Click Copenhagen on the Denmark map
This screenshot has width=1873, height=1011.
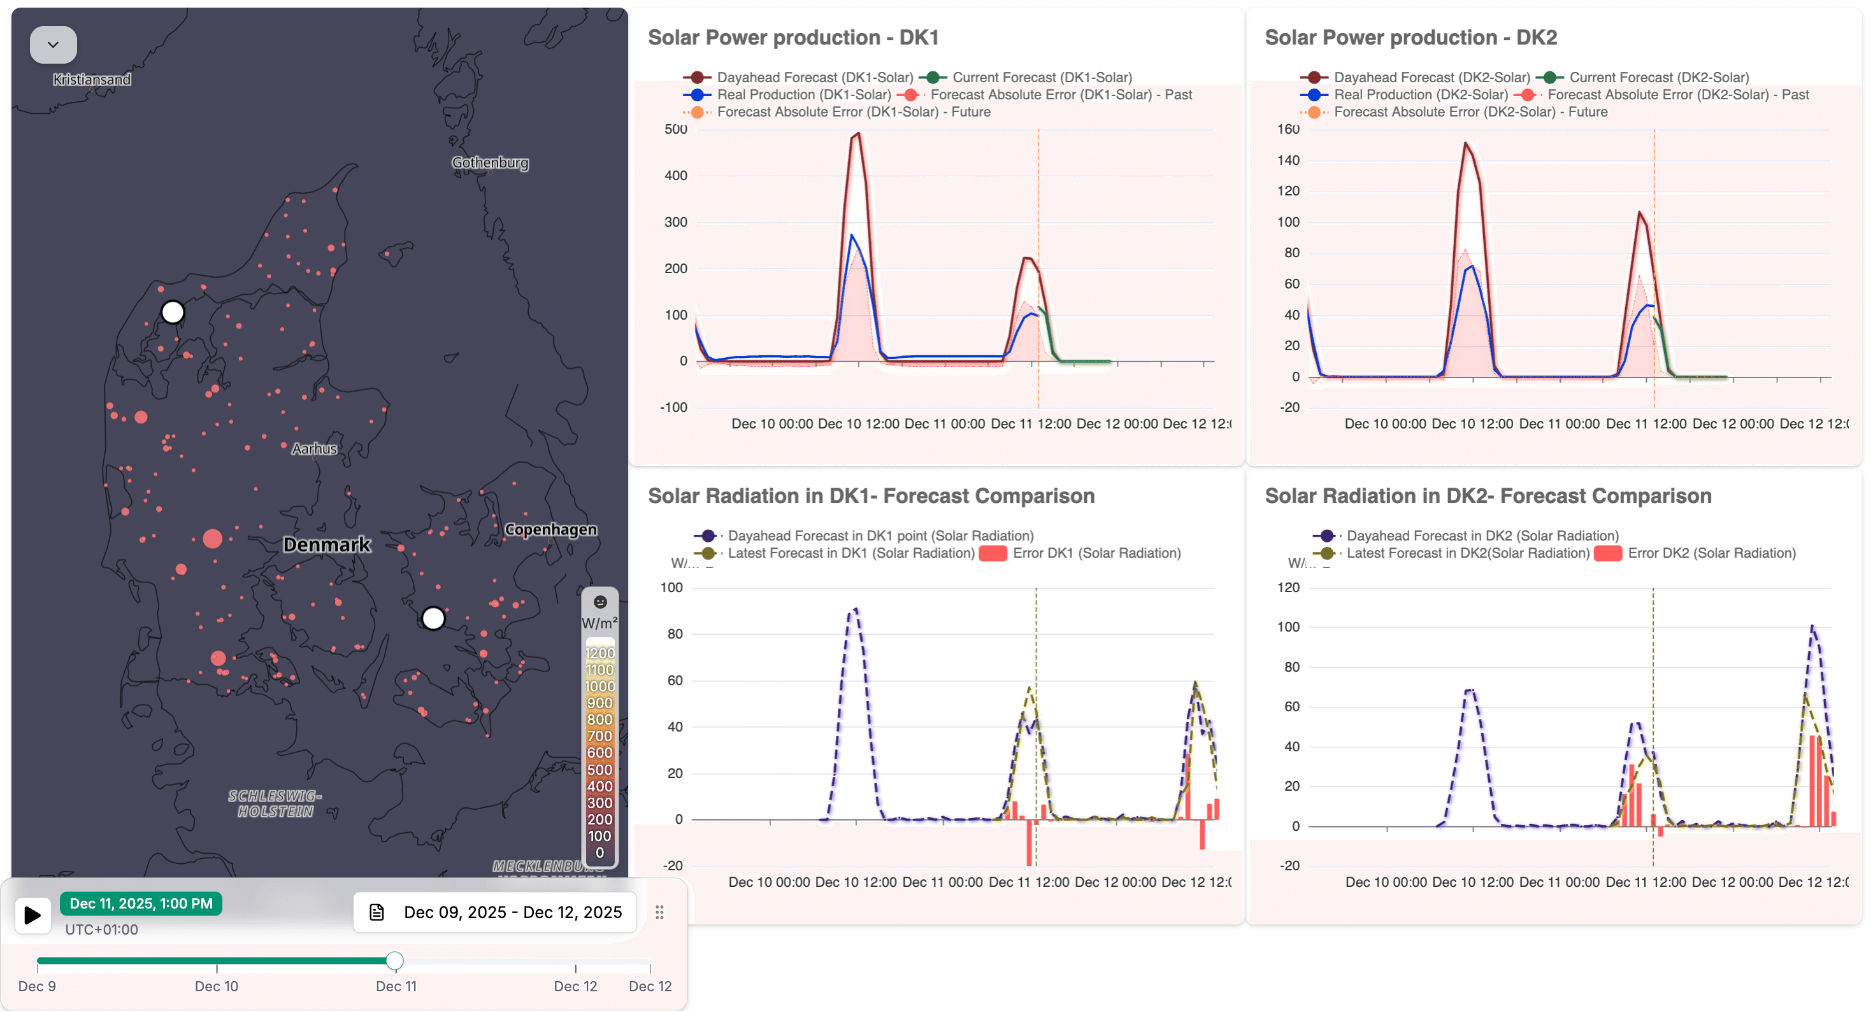pyautogui.click(x=550, y=529)
